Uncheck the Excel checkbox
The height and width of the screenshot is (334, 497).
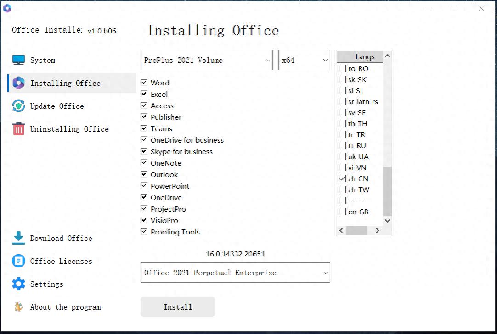pyautogui.click(x=144, y=94)
